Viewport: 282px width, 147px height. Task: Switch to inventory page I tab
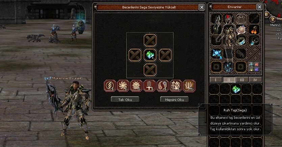(x=215, y=80)
